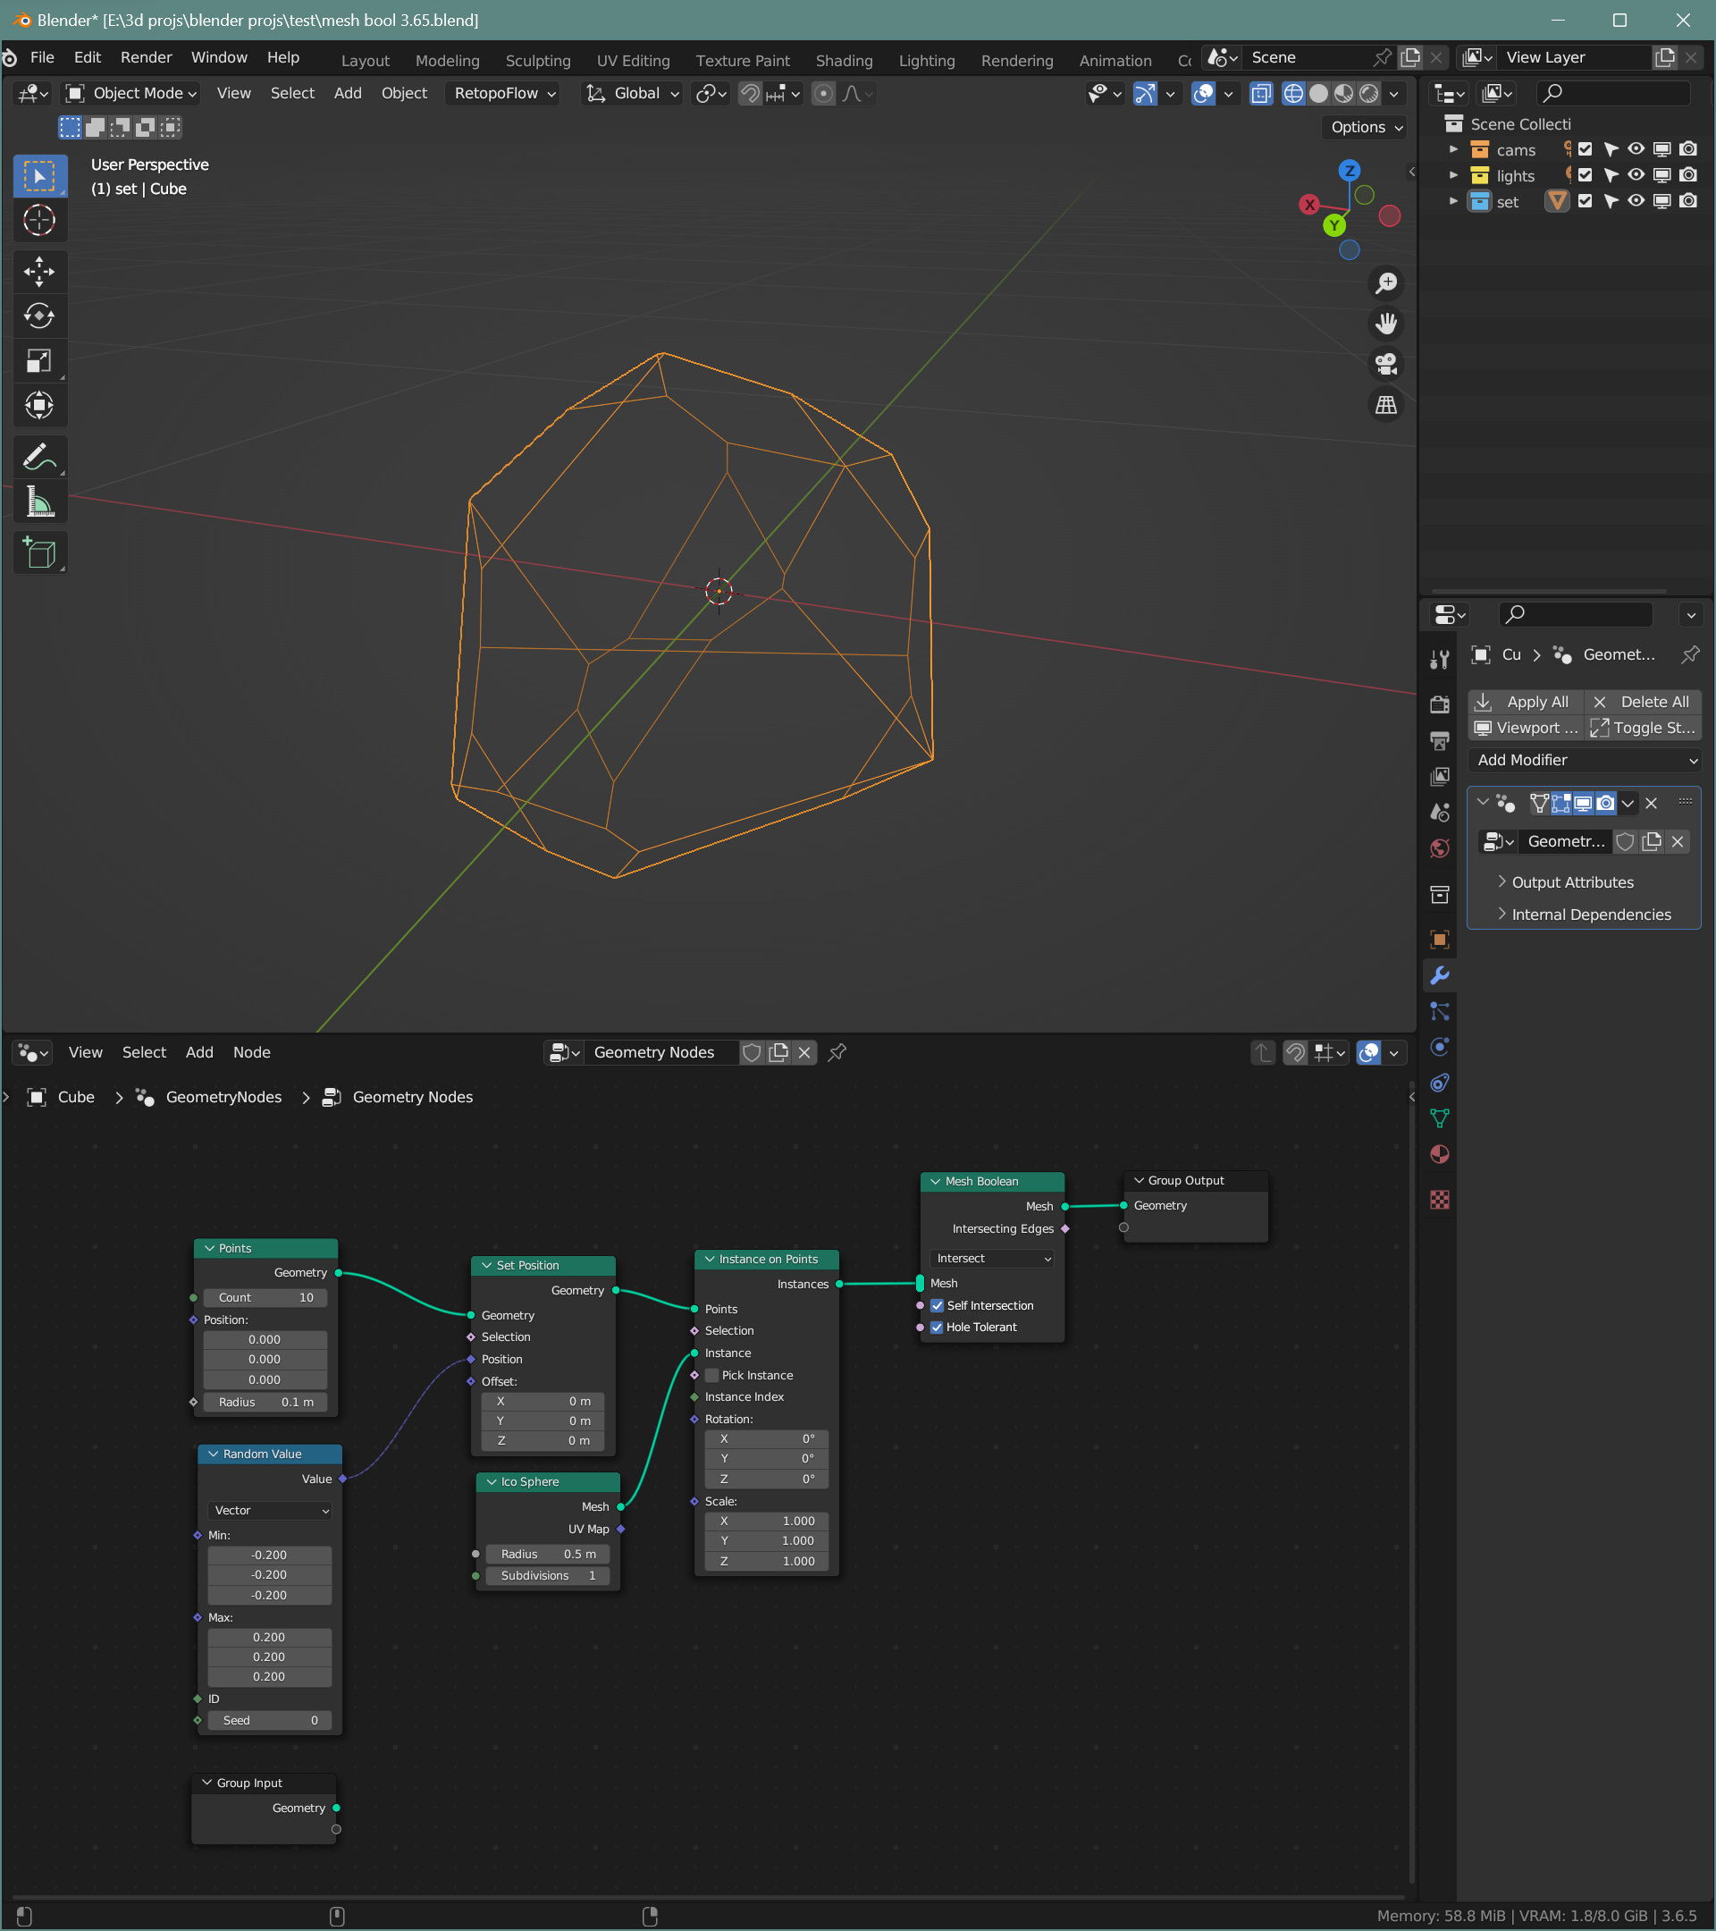Select the Annotate tool
Screen dimensions: 1716x1931
click(38, 459)
